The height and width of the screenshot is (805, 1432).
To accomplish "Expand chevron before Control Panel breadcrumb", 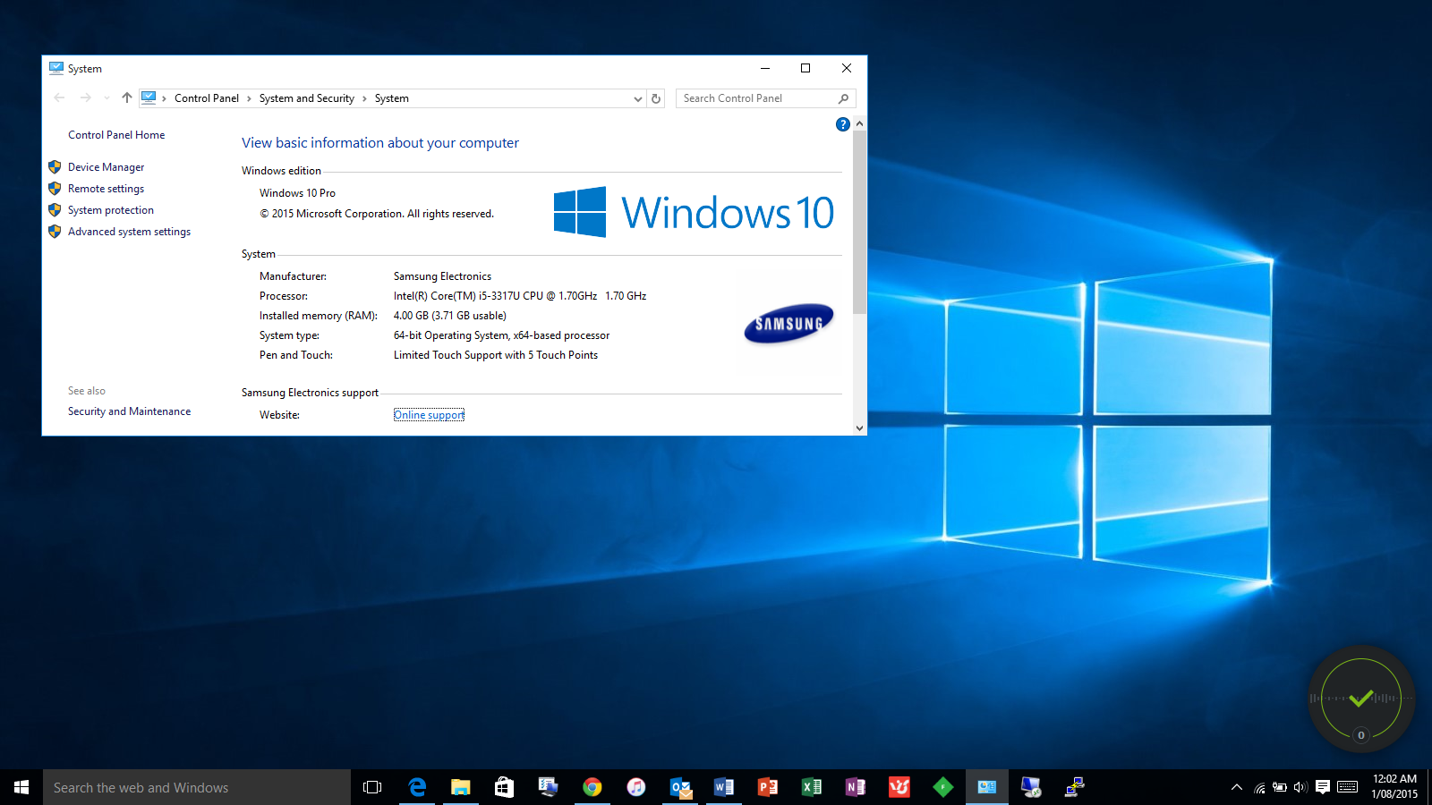I will 165,98.
